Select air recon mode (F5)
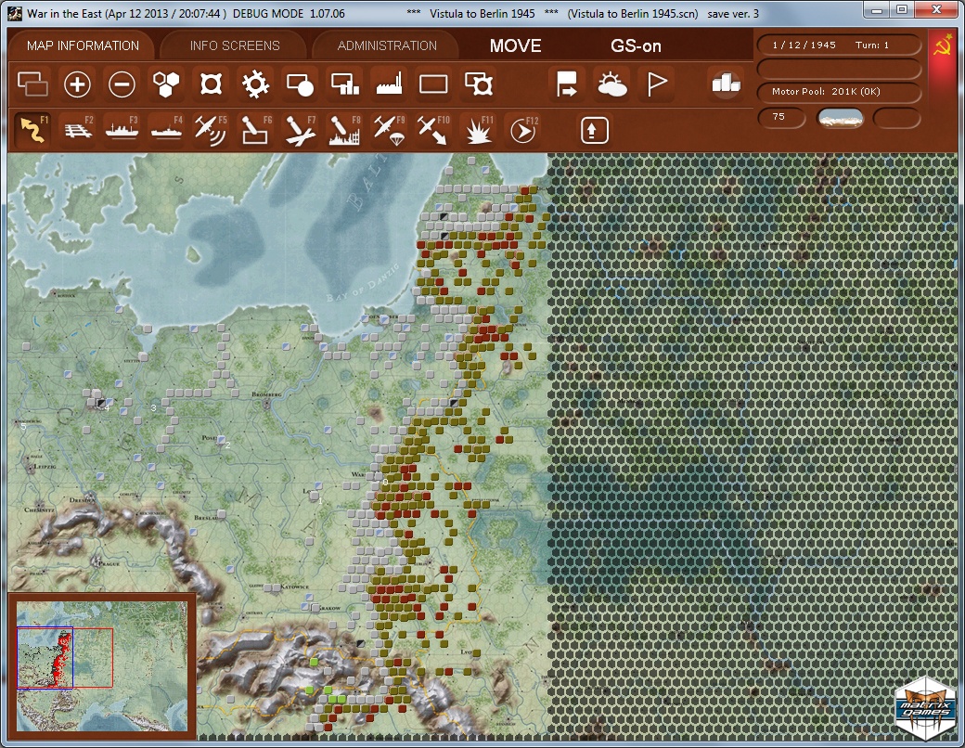965x748 pixels. point(211,130)
